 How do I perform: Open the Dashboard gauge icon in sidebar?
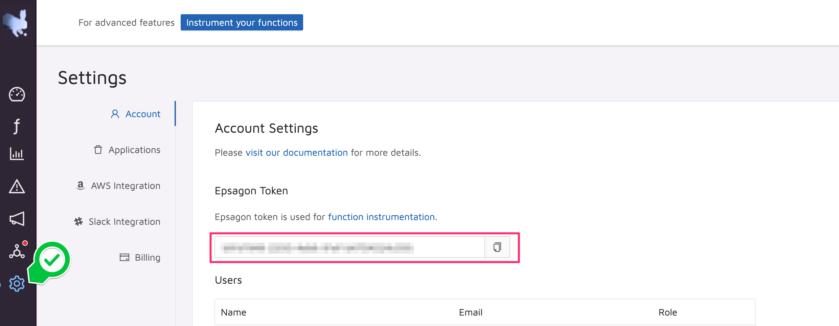pyautogui.click(x=17, y=94)
